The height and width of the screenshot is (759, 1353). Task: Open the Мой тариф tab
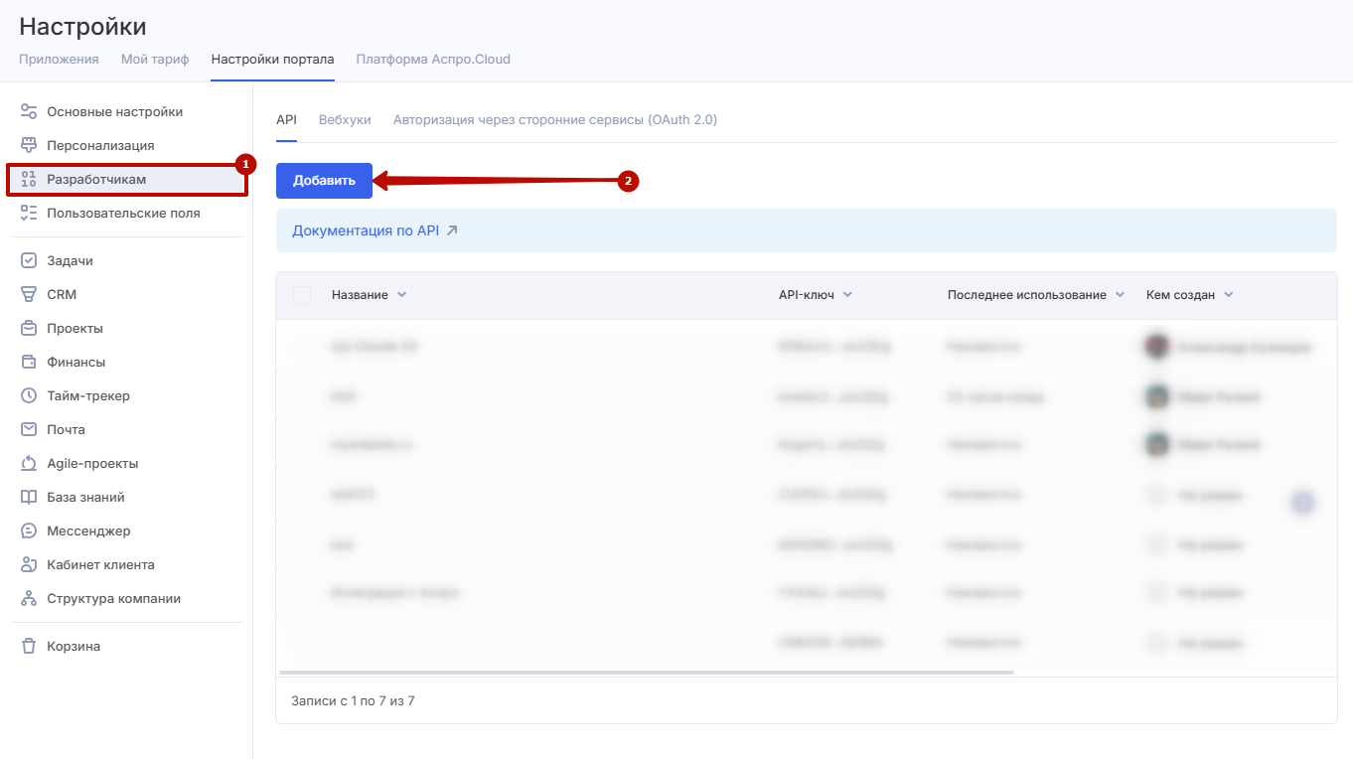click(x=155, y=60)
